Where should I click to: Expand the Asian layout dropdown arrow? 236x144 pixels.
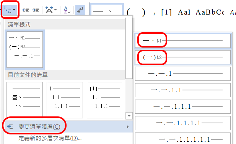click(x=55, y=10)
